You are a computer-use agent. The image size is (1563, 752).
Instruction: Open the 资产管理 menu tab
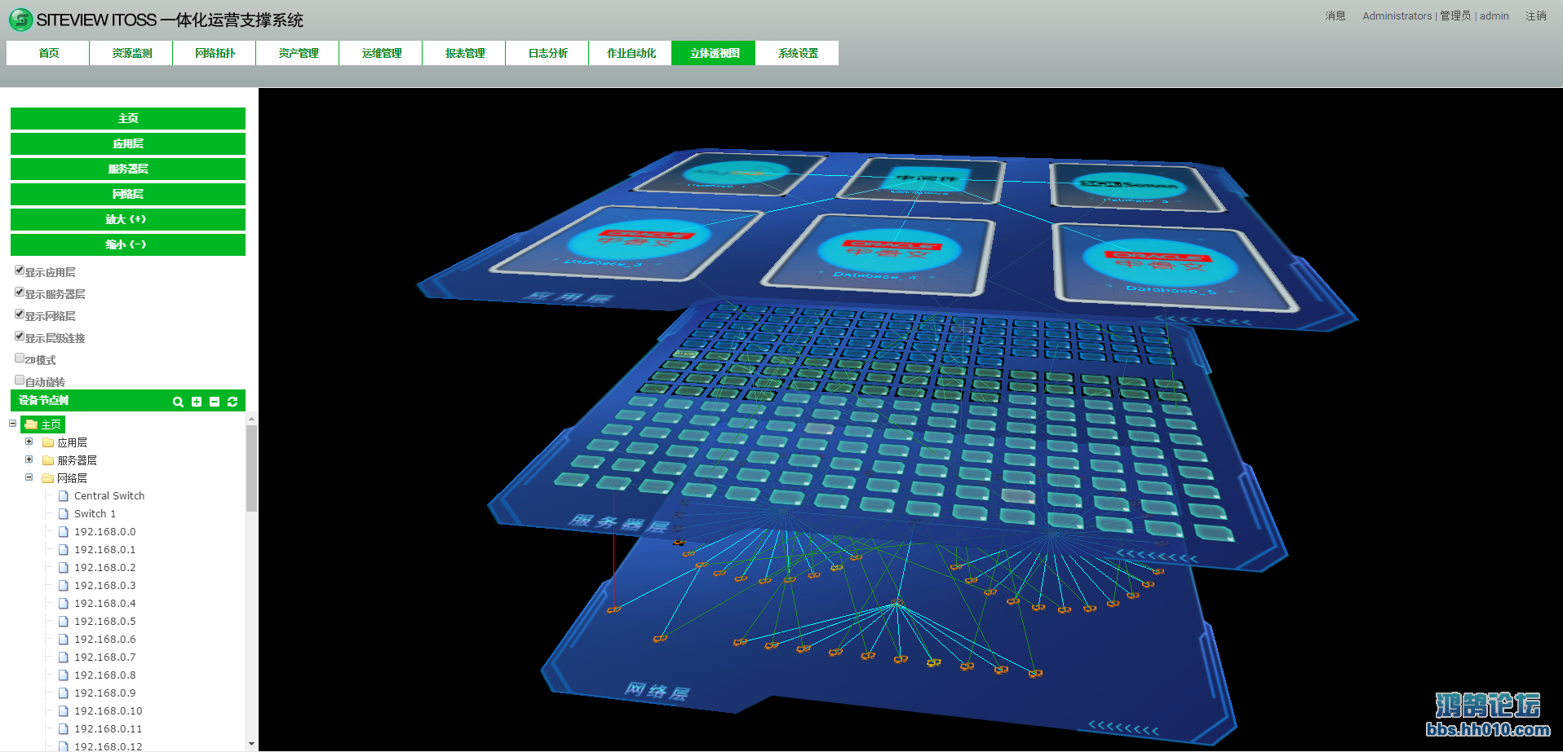coord(298,53)
